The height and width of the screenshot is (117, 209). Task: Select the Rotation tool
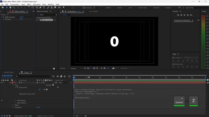(x=29, y=7)
